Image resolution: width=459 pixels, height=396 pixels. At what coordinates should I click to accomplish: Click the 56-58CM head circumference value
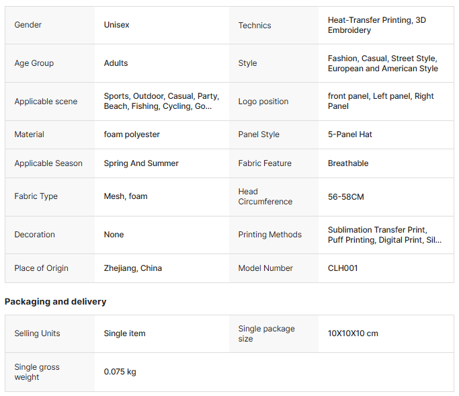point(346,197)
